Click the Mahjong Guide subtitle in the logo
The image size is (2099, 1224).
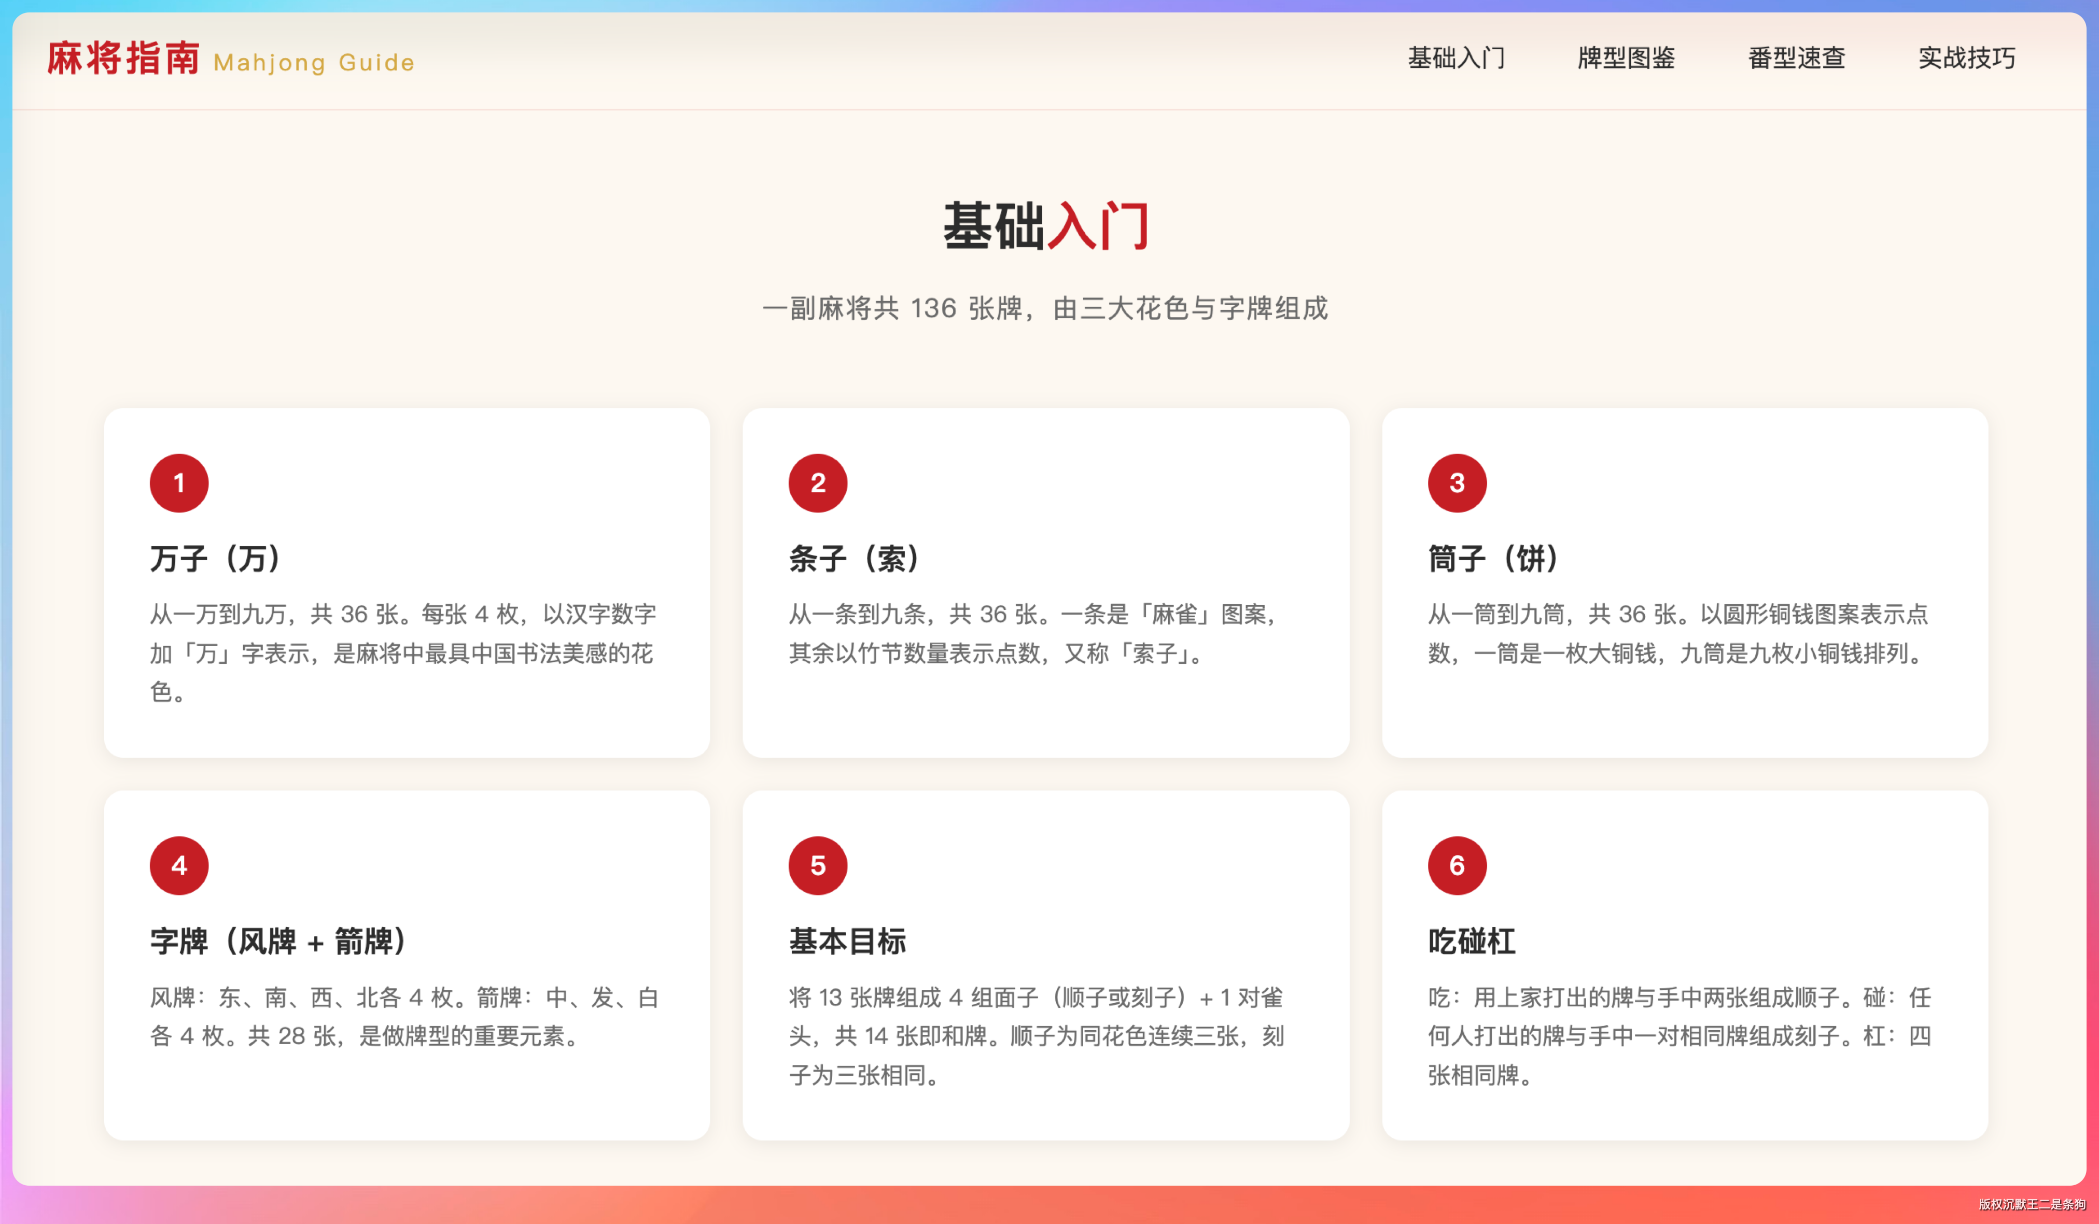point(314,63)
